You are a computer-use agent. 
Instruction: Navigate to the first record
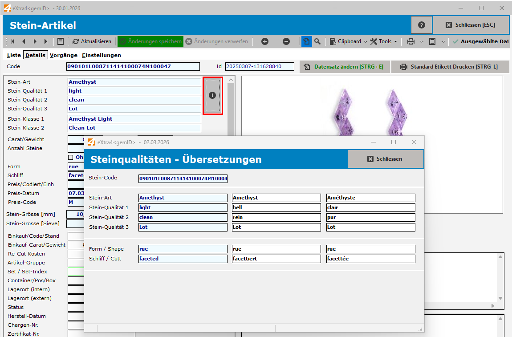tap(13, 41)
